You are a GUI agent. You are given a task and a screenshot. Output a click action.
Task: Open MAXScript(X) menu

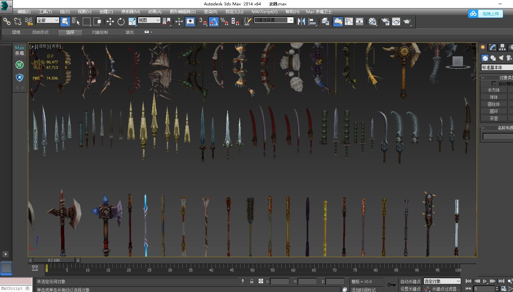coord(264,11)
